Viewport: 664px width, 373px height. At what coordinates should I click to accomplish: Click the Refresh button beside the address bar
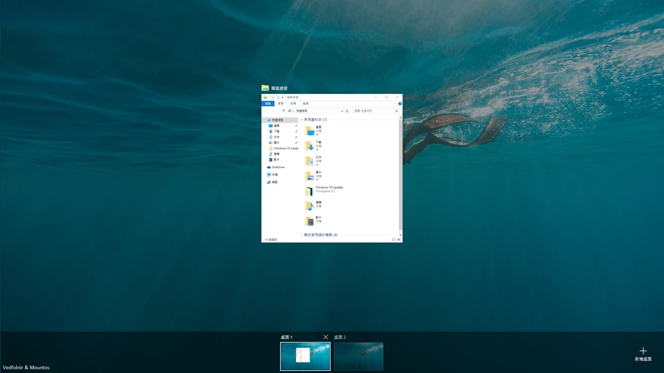coord(347,111)
